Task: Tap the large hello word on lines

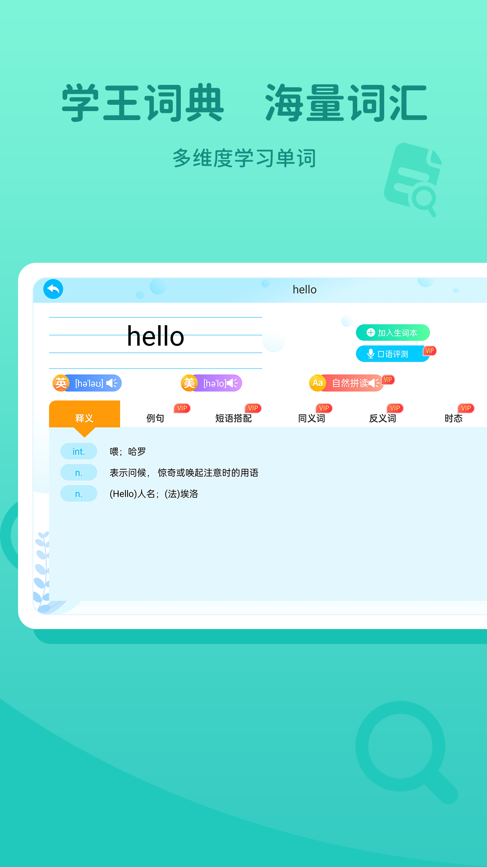Action: pos(156,336)
